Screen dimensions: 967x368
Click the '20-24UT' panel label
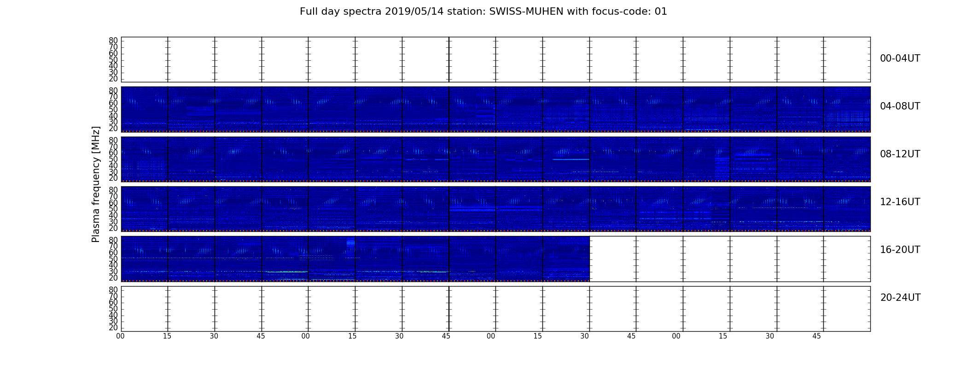(x=900, y=298)
